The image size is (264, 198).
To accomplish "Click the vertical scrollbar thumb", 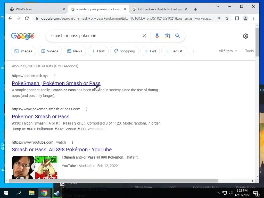I will [257, 42].
